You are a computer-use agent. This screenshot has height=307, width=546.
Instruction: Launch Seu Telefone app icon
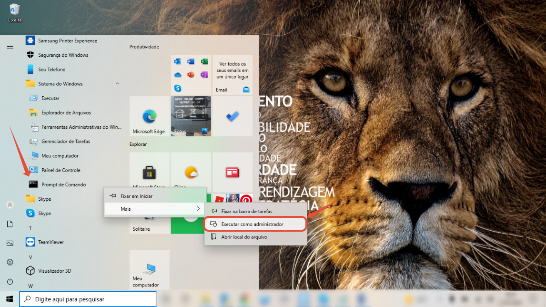[30, 69]
